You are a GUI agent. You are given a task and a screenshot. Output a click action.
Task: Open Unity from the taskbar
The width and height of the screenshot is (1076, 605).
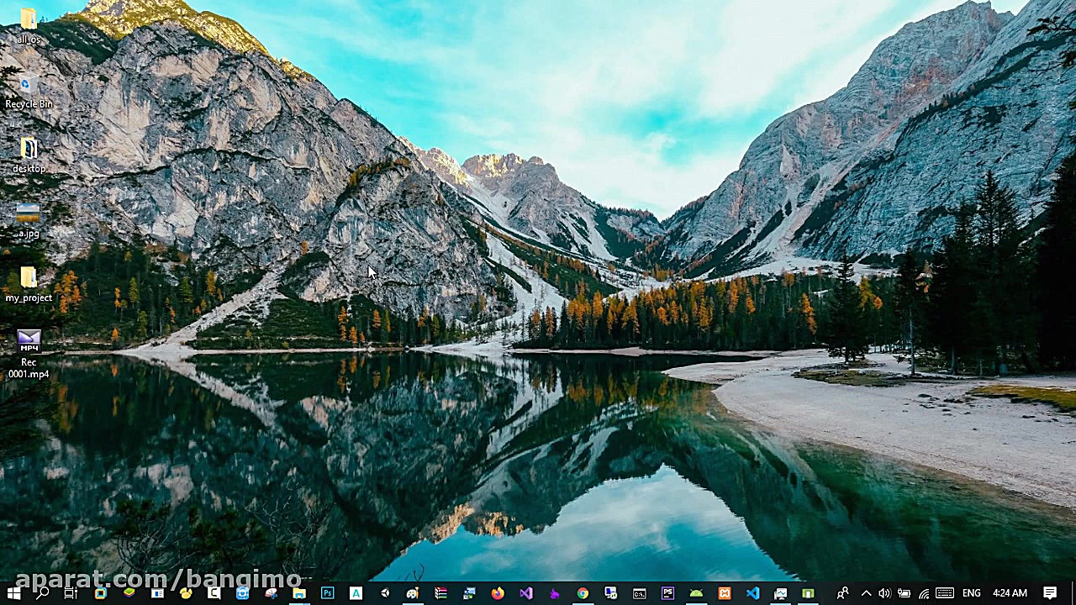[x=384, y=594]
